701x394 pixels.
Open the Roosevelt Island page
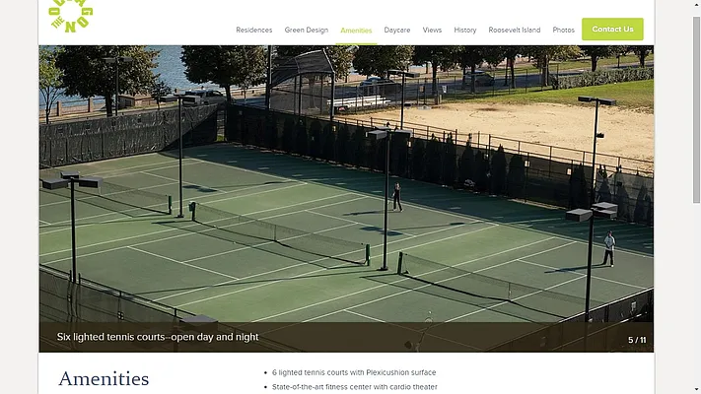tap(514, 30)
